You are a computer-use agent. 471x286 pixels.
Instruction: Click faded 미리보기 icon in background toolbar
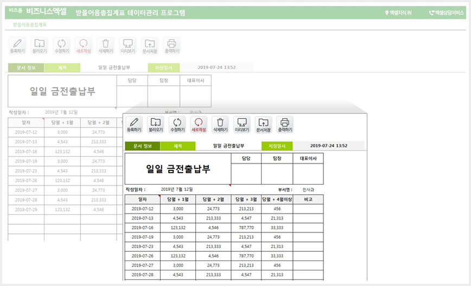(128, 46)
